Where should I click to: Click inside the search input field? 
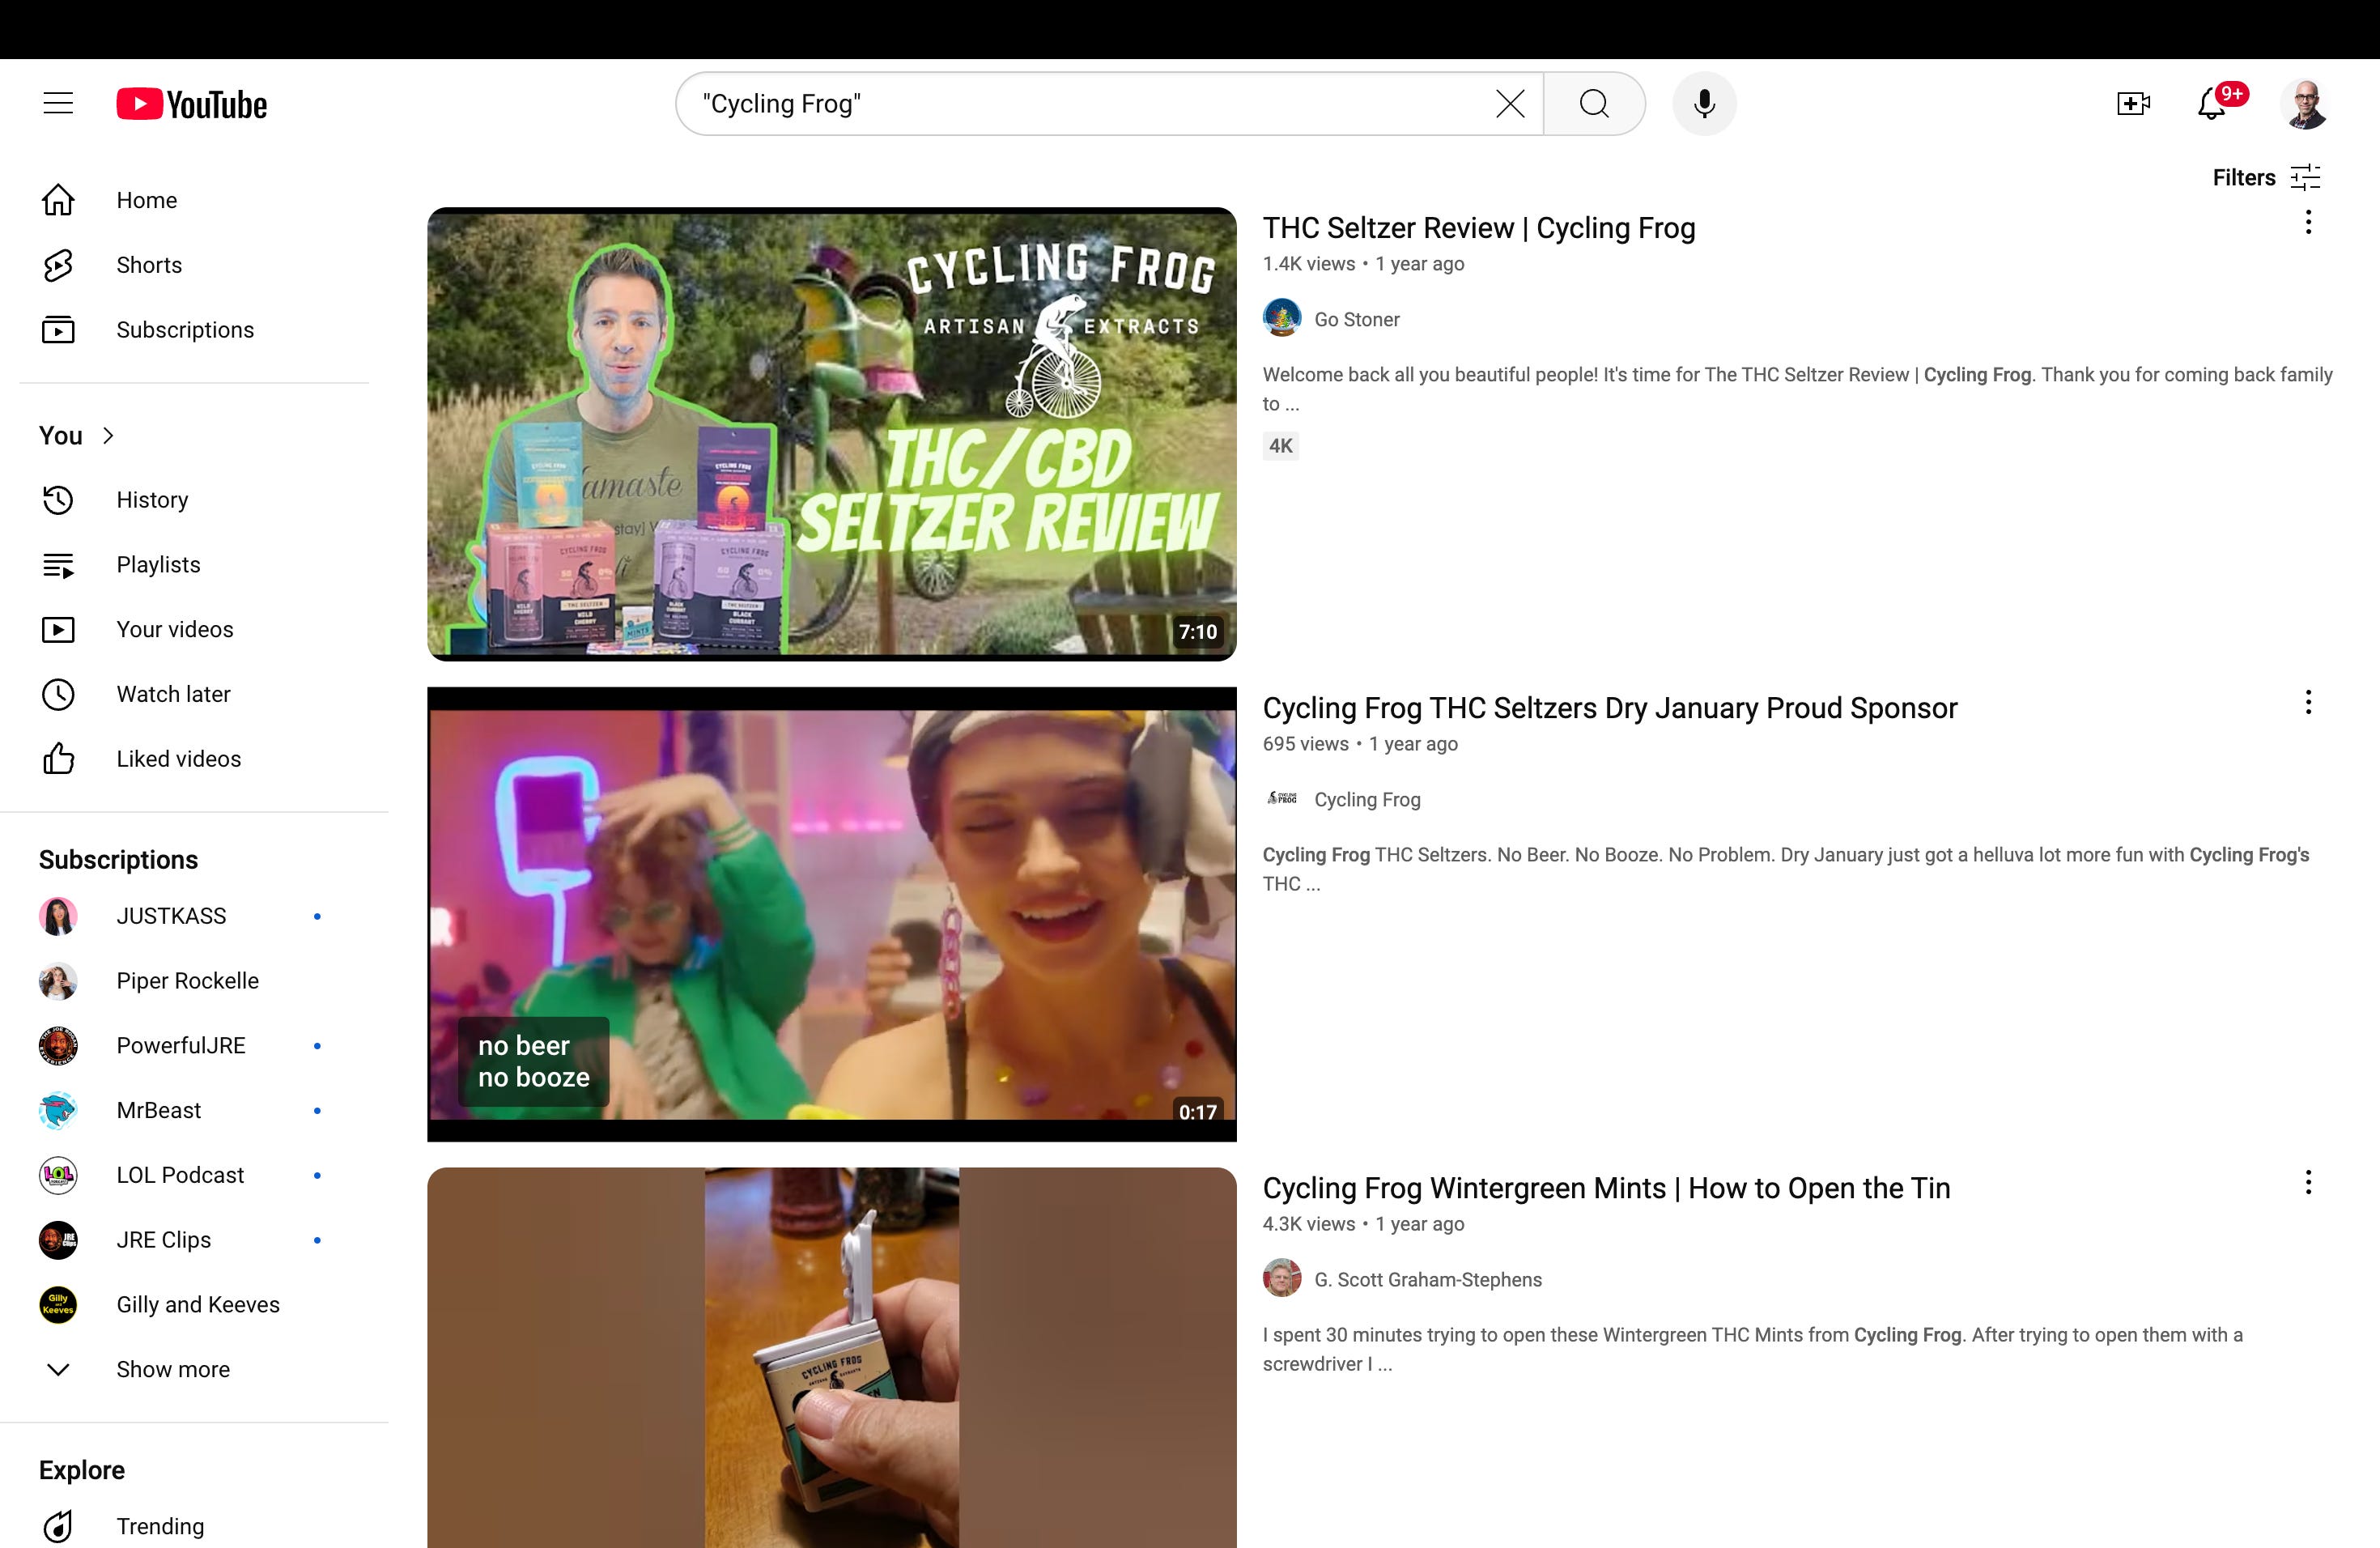pos(1090,103)
